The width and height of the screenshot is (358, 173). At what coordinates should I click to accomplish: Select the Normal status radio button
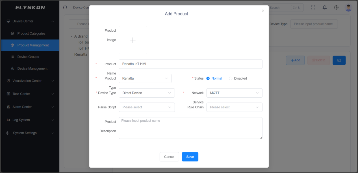[208, 78]
